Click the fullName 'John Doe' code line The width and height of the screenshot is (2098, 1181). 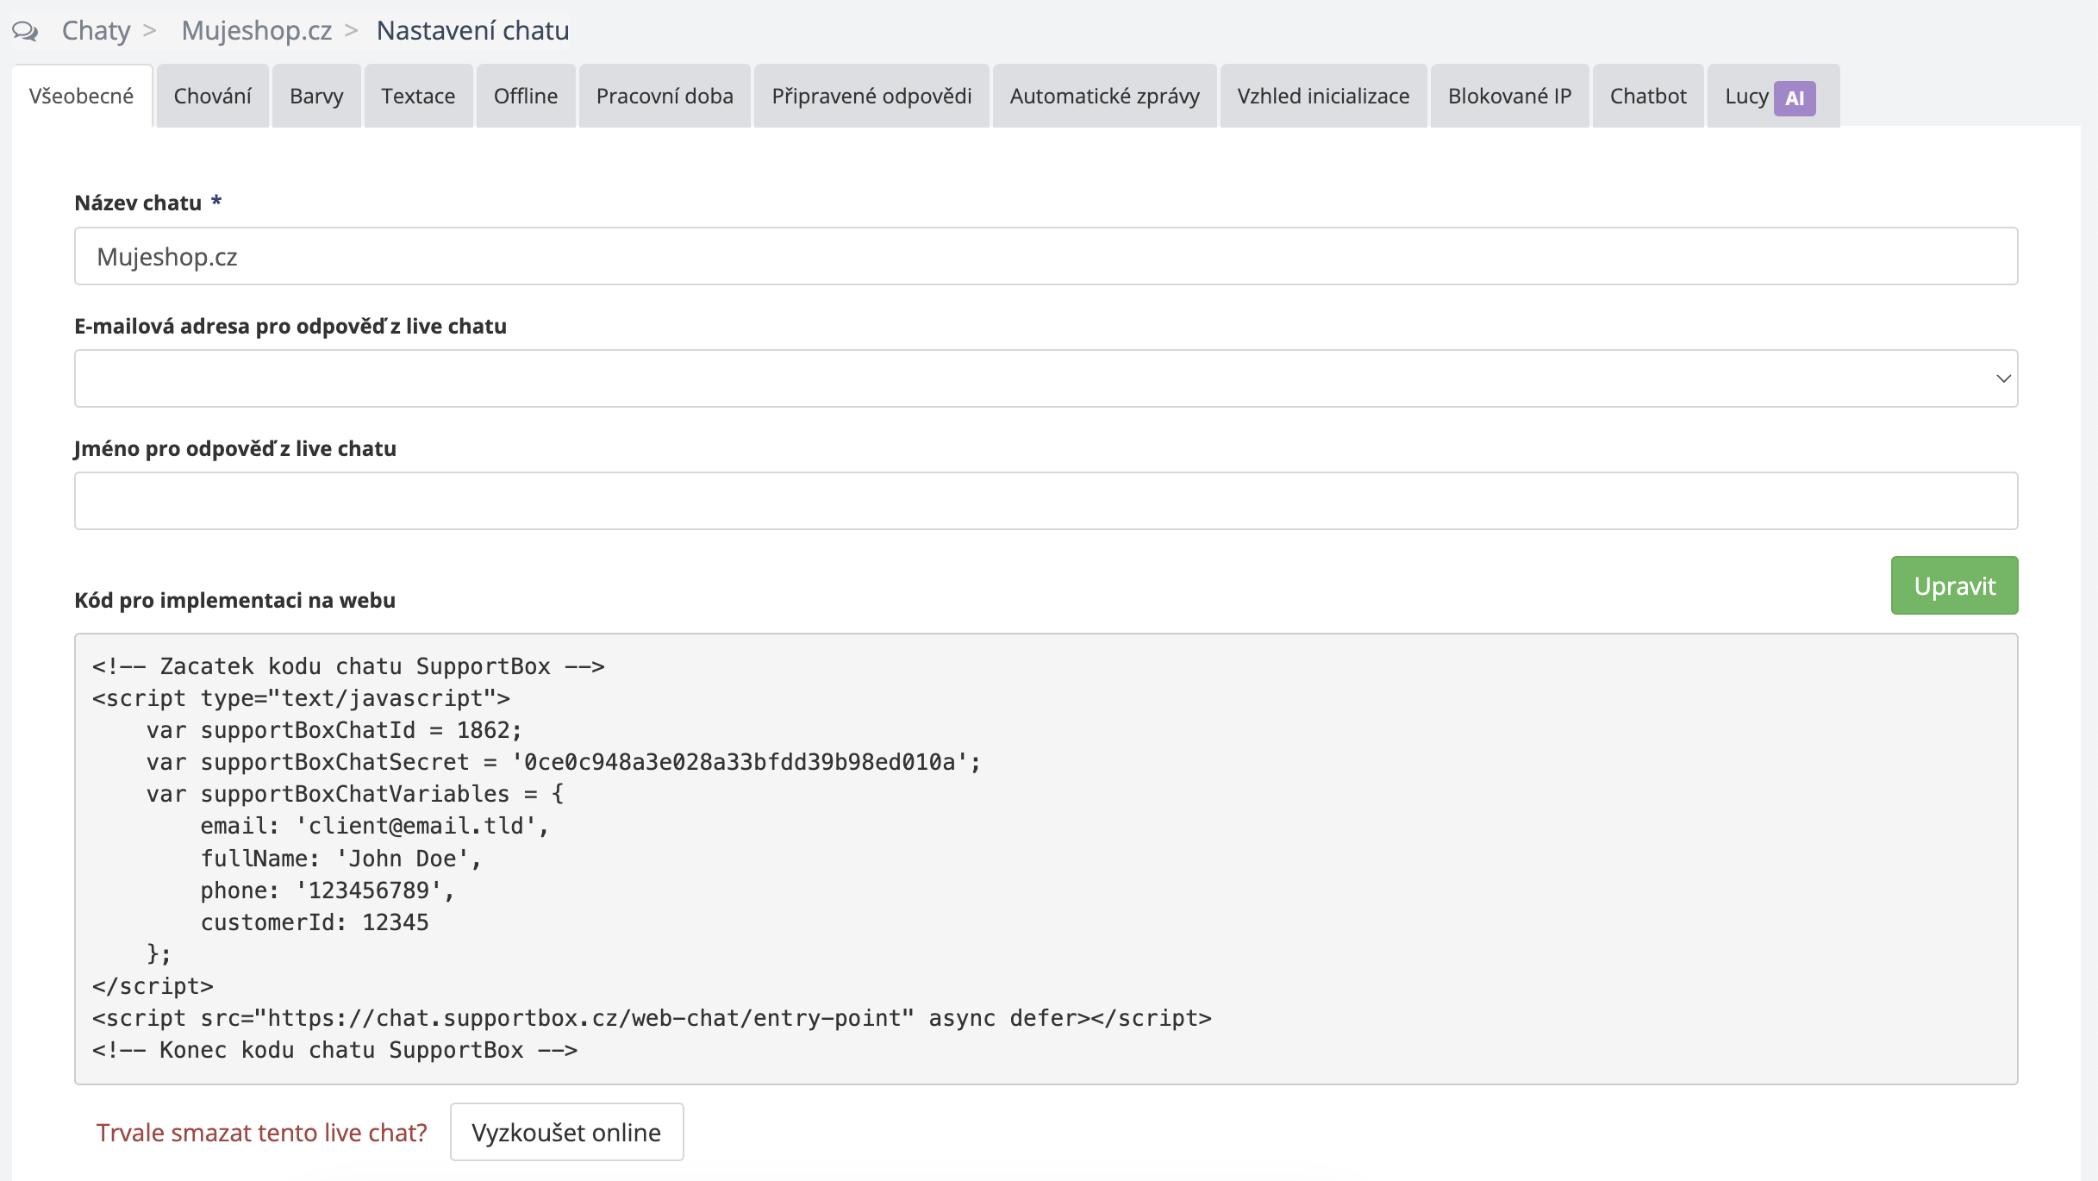(340, 859)
